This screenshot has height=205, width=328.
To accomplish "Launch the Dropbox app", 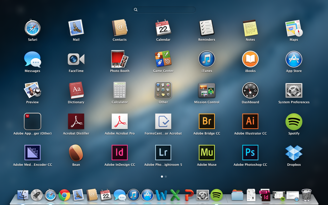I will click(294, 153).
